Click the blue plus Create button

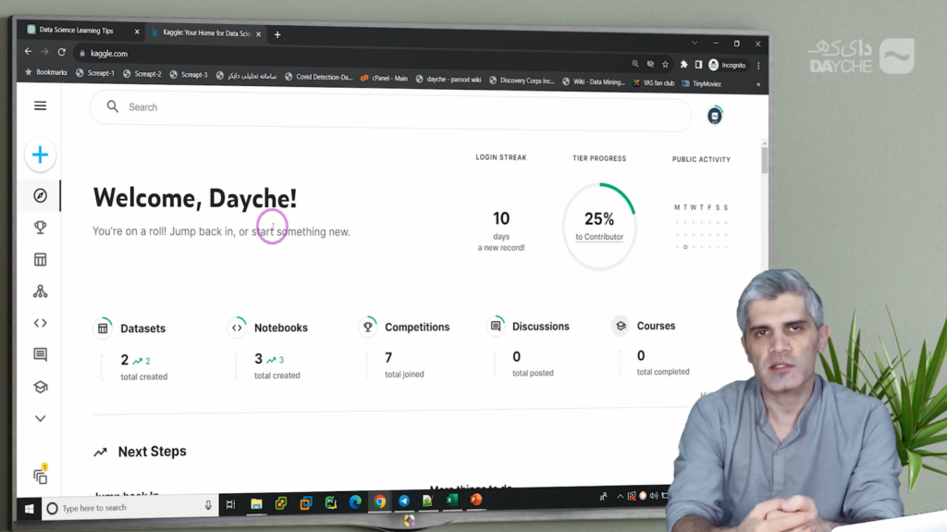pyautogui.click(x=40, y=155)
